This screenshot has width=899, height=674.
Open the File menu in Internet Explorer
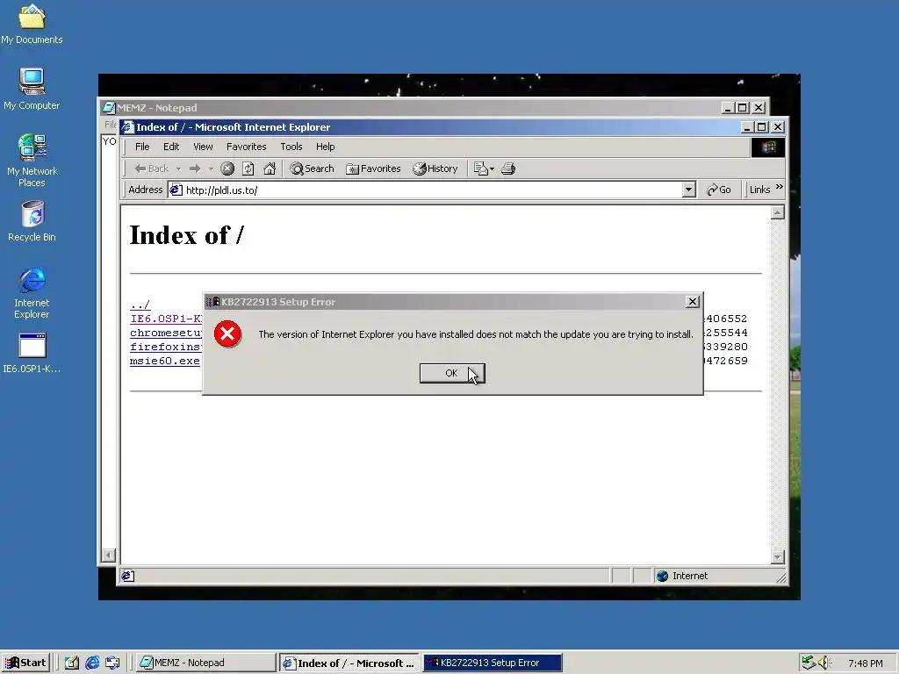[142, 147]
